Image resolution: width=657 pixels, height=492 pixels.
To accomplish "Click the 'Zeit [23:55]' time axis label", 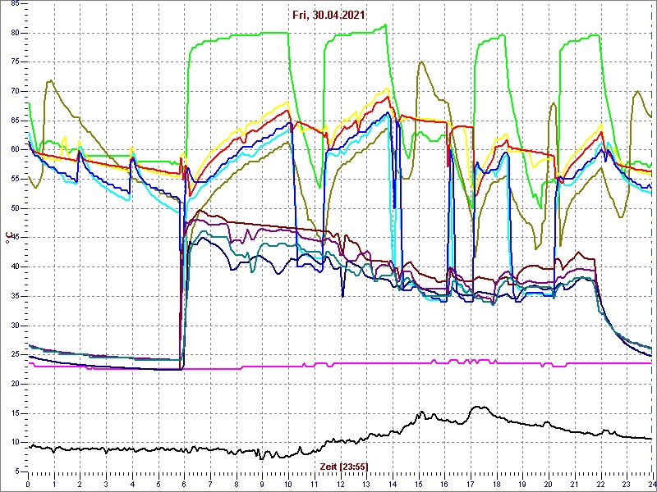I will click(x=344, y=466).
